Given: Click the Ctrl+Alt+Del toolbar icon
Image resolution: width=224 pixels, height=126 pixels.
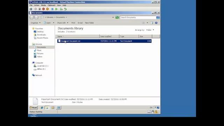Looking at the screenshot, I should [x=31, y=9].
